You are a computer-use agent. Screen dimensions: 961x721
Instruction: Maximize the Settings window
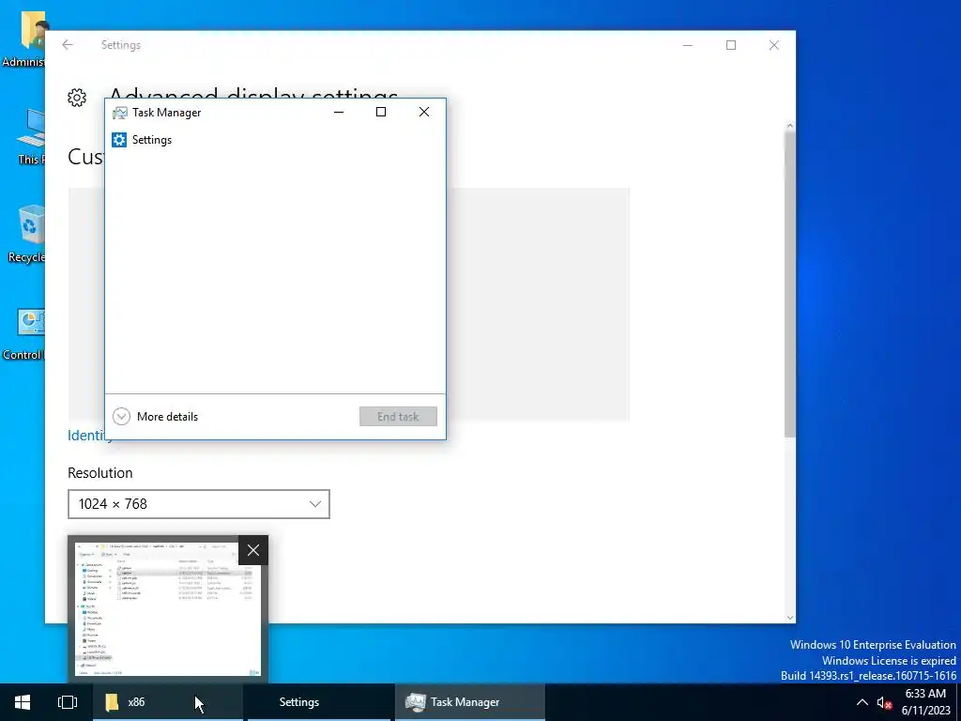point(730,45)
